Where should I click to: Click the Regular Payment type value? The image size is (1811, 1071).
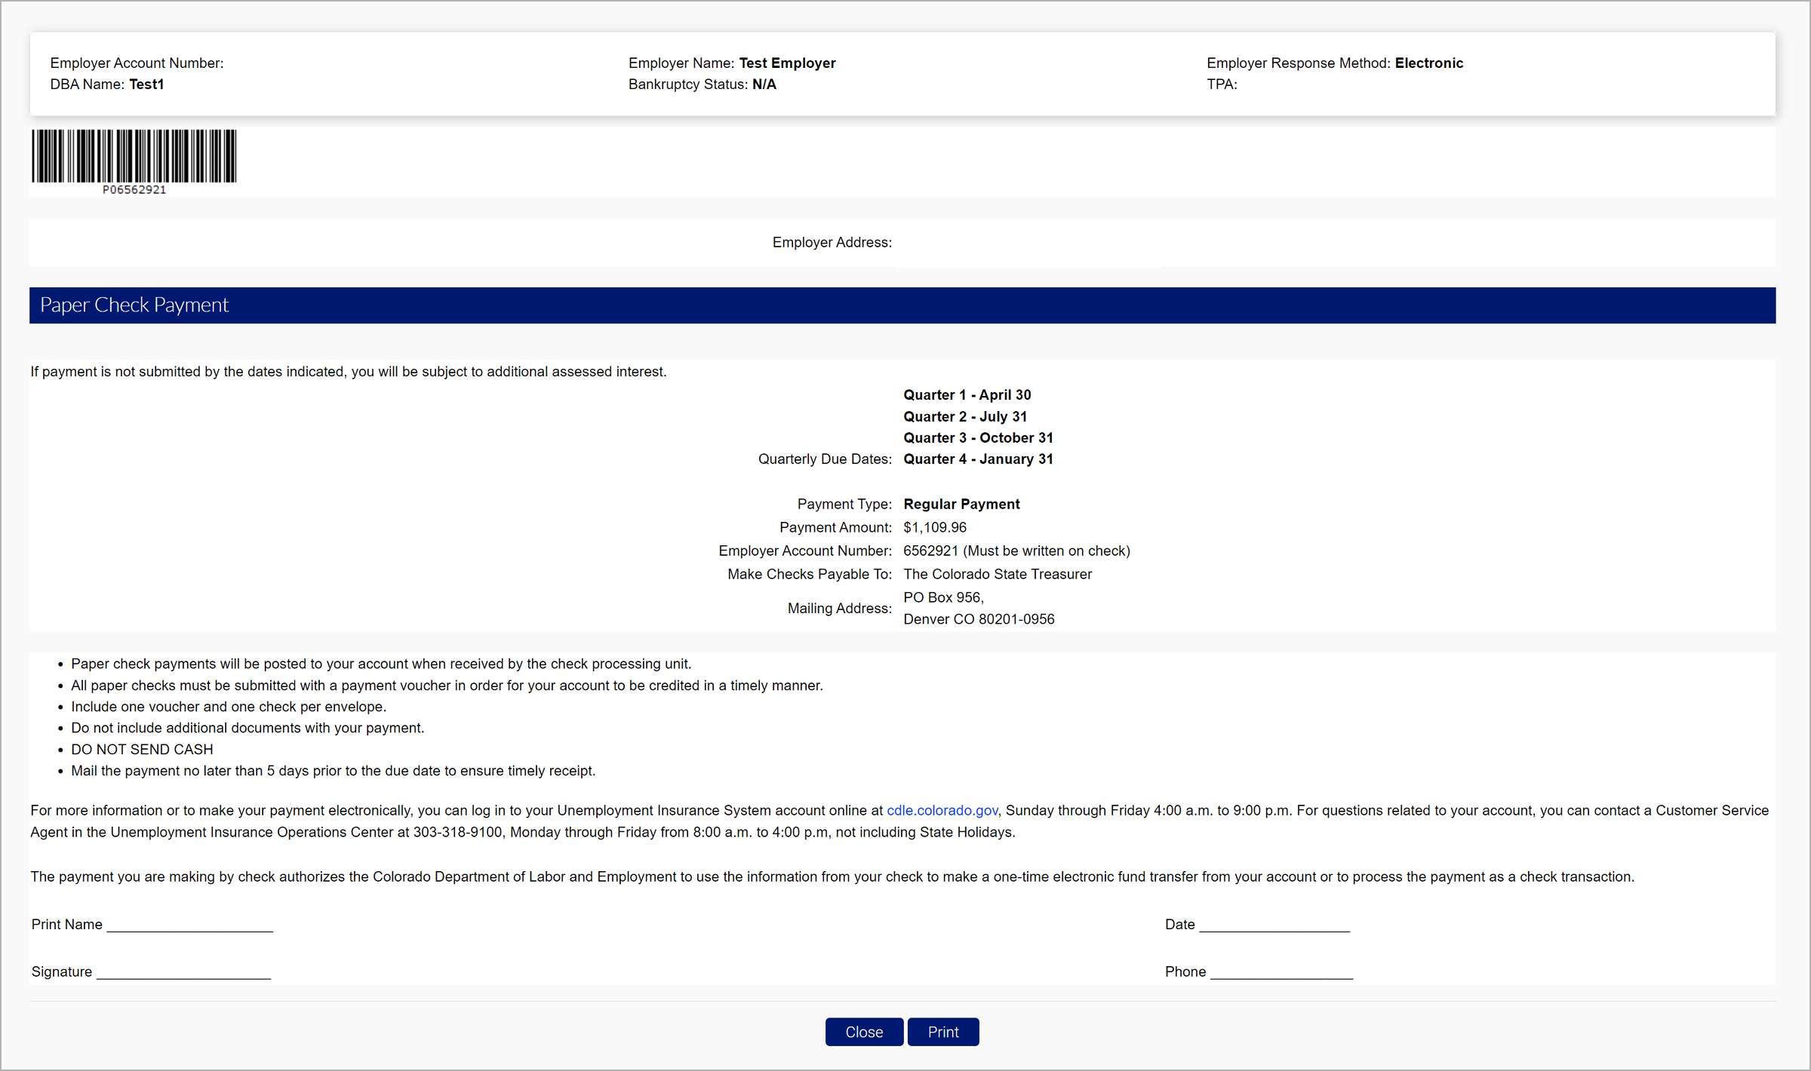point(961,505)
